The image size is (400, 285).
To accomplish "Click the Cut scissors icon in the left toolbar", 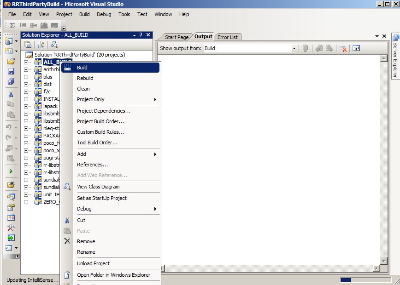I will point(11,94).
